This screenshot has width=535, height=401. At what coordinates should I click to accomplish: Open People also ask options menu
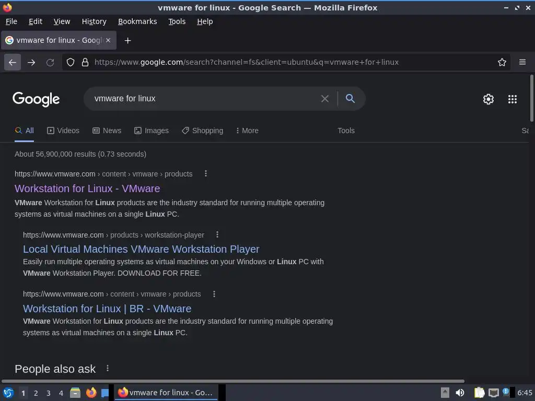point(108,368)
